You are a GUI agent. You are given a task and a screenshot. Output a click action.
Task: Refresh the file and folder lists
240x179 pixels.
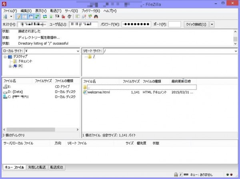[45, 16]
